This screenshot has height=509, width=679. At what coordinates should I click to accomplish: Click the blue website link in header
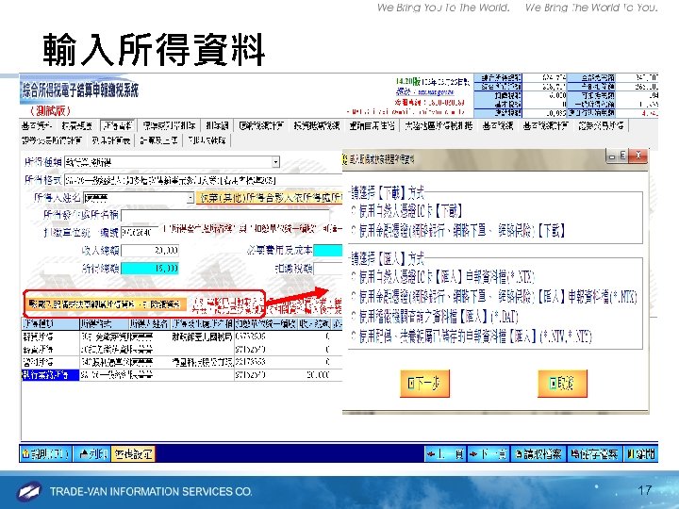point(424,92)
